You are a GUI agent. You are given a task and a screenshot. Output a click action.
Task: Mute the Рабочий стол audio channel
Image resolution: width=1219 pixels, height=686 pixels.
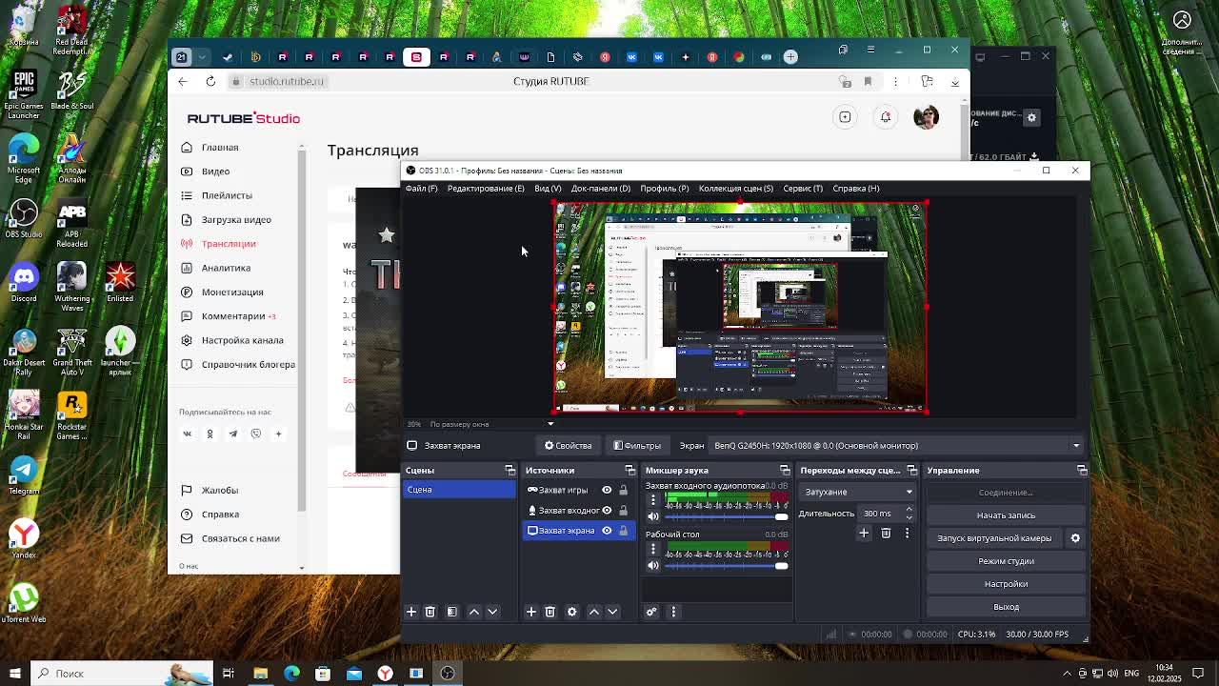653,566
